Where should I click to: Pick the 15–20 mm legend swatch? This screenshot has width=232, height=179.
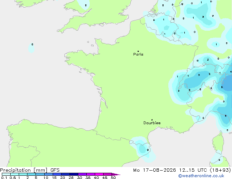[57, 174]
